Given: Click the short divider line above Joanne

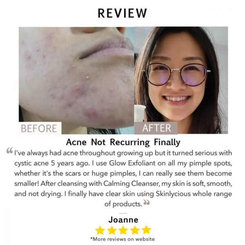Looking at the screenshot, I should (123, 213).
